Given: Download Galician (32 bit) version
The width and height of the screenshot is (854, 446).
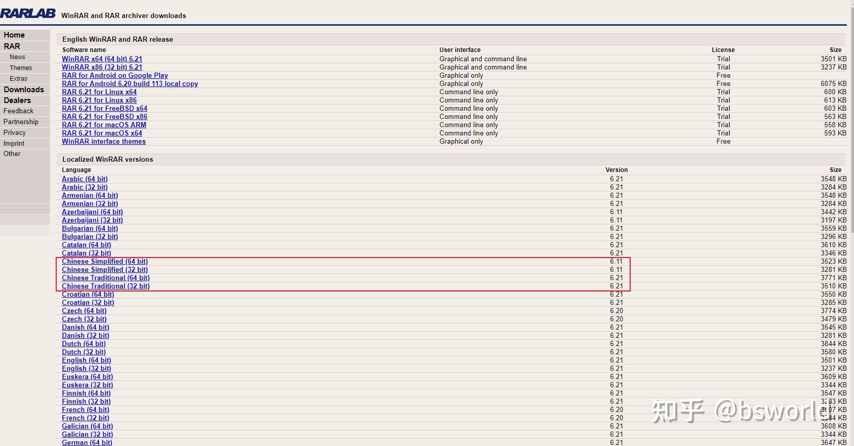Looking at the screenshot, I should (x=87, y=435).
